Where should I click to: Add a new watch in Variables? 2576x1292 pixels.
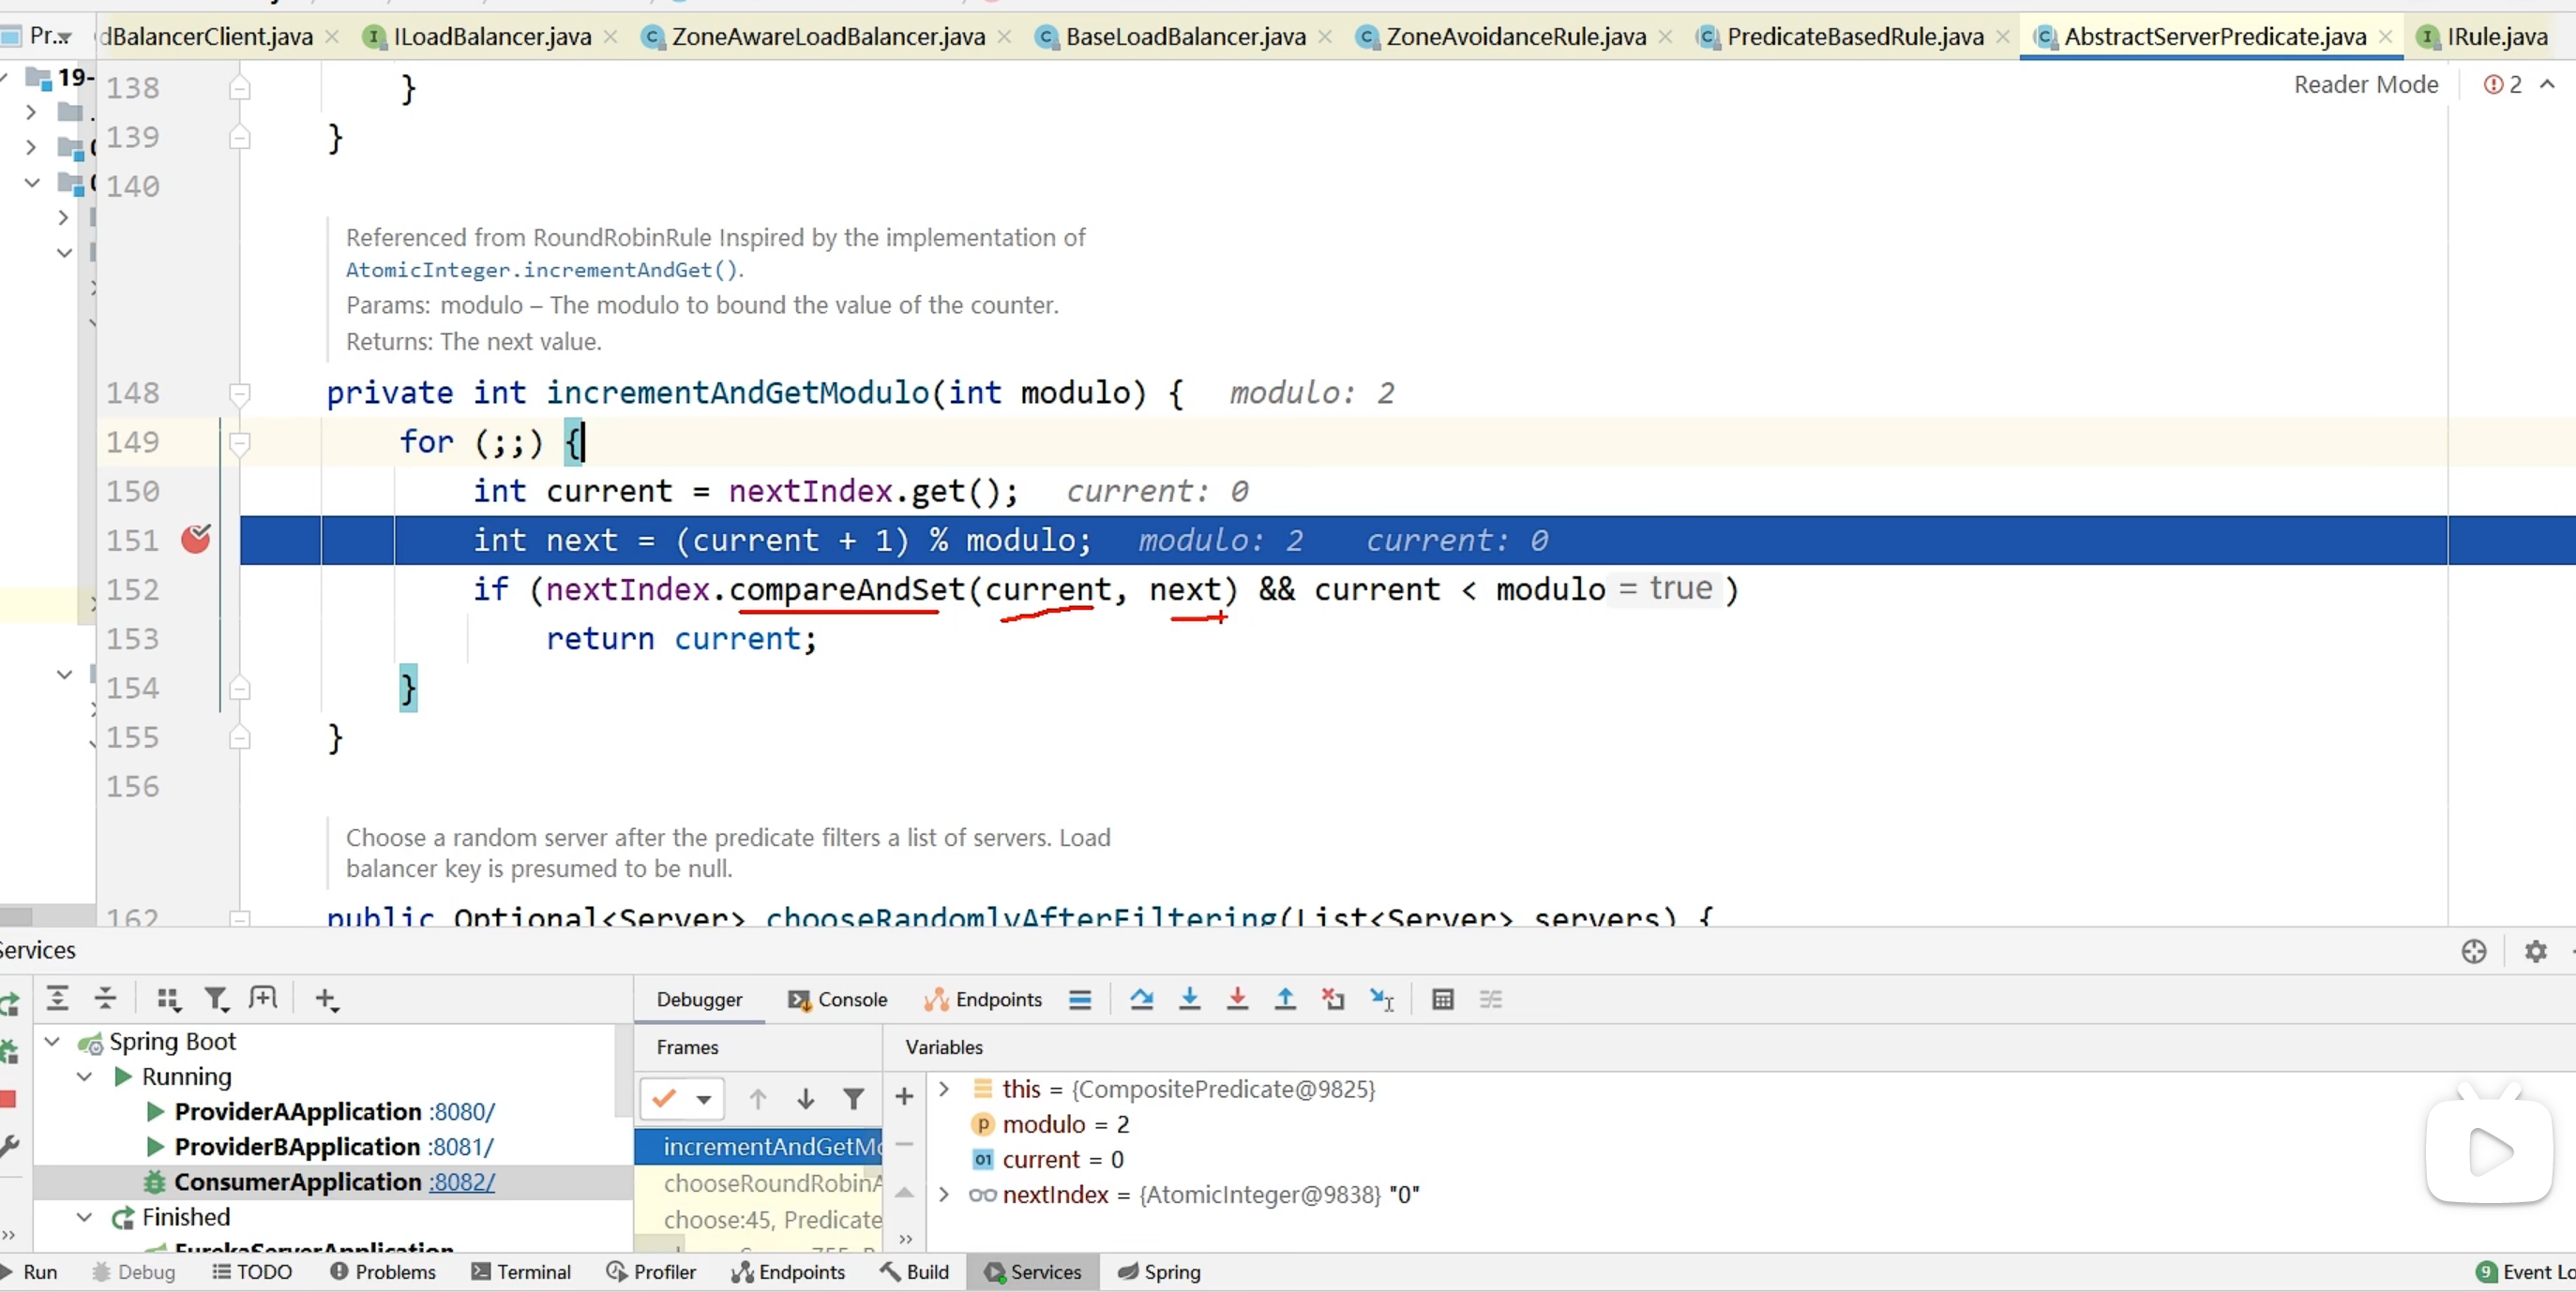(904, 1096)
